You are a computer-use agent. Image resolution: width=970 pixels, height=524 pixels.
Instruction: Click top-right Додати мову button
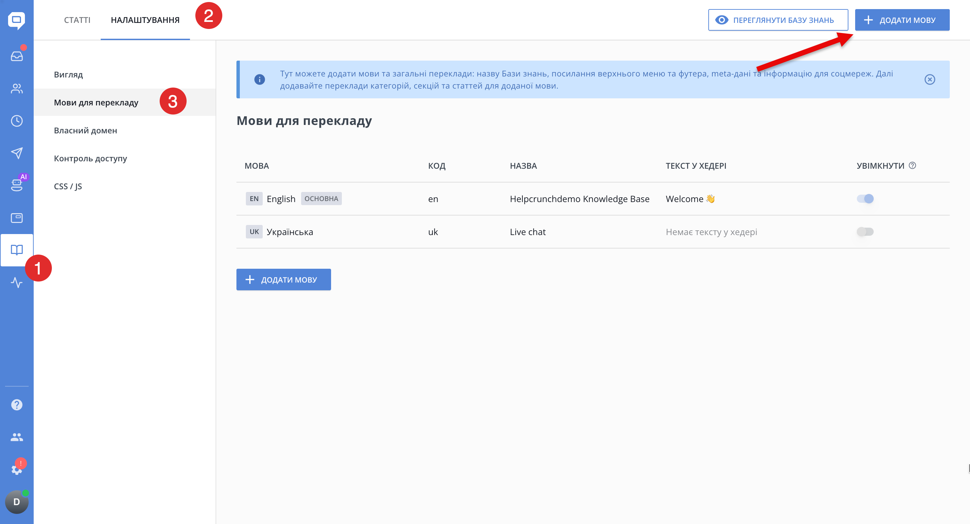[902, 20]
